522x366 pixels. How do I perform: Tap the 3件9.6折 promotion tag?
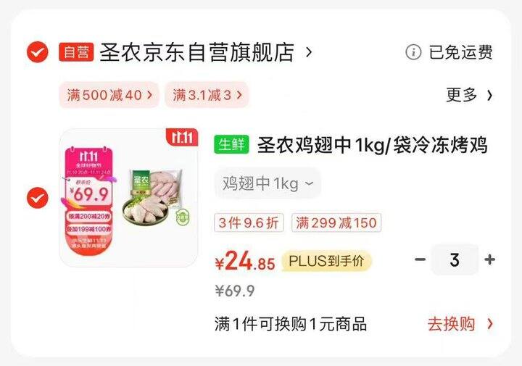(249, 222)
